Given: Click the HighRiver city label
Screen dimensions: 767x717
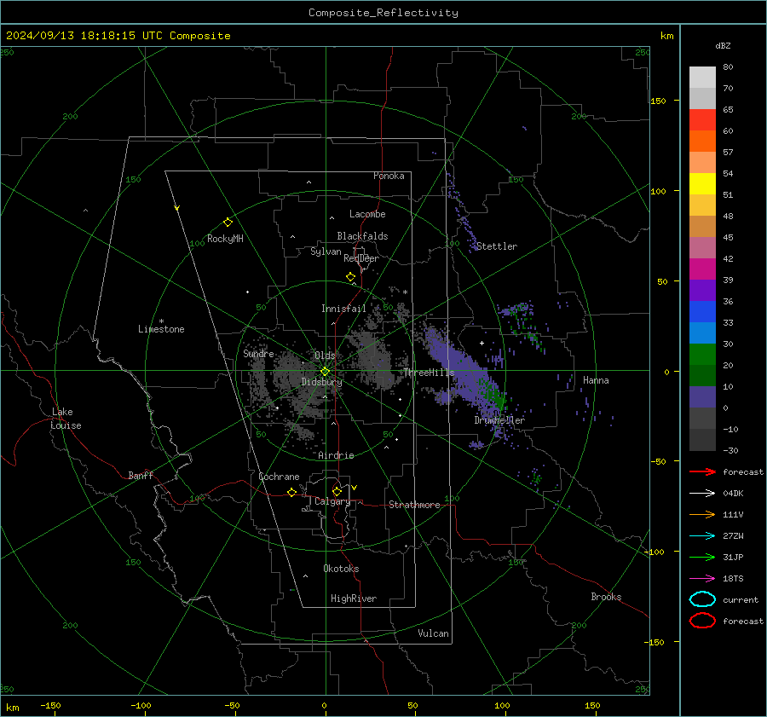Looking at the screenshot, I should (x=354, y=598).
